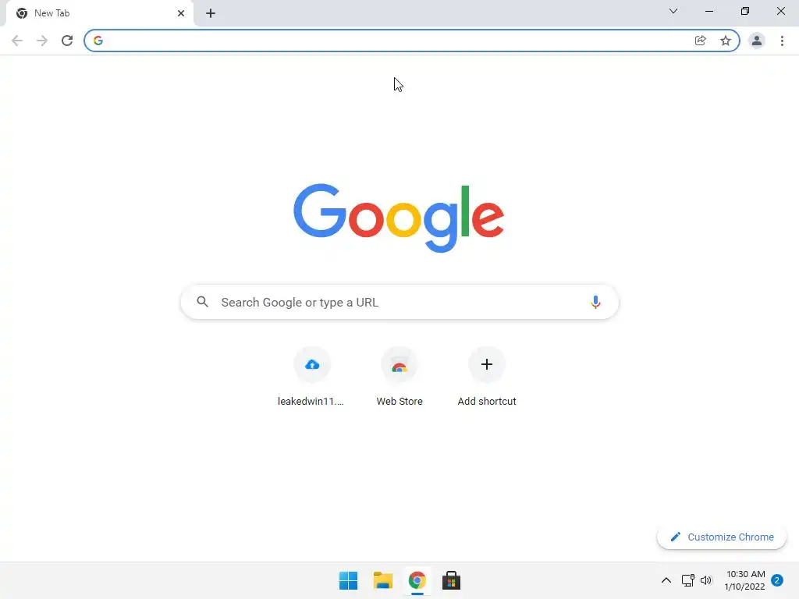The height and width of the screenshot is (599, 799).
Task: Go forward with the forward arrow
Action: point(42,41)
